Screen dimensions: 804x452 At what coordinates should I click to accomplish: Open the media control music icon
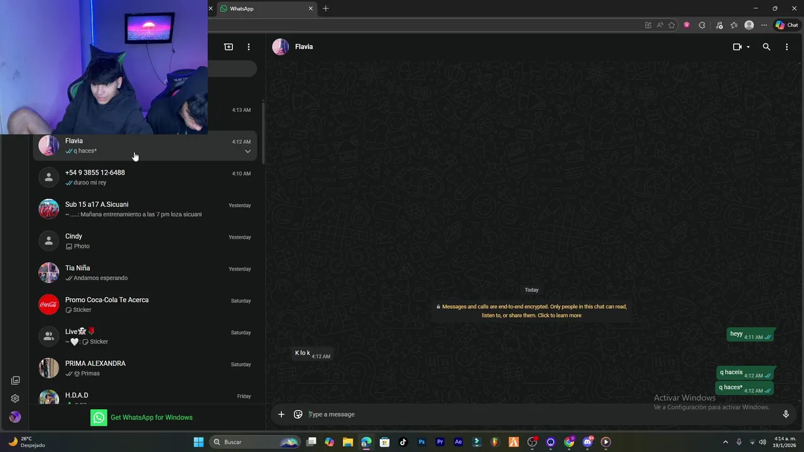(719, 25)
